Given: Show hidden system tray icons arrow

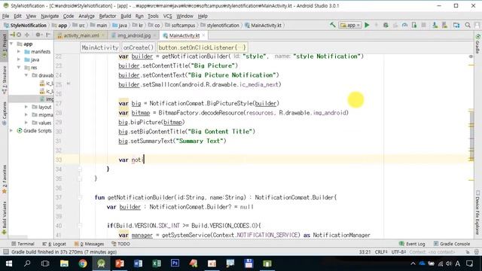Looking at the screenshot, I should click(413, 263).
